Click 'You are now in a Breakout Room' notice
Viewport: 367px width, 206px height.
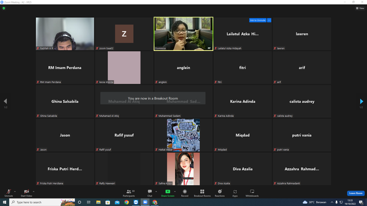click(153, 98)
